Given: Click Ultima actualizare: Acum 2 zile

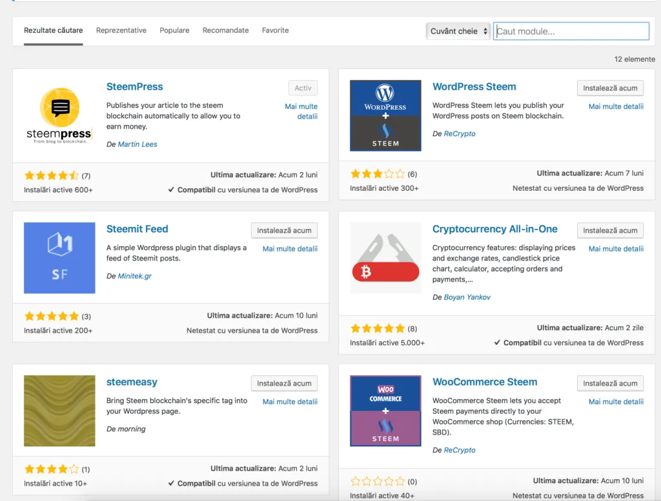Looking at the screenshot, I should (590, 328).
